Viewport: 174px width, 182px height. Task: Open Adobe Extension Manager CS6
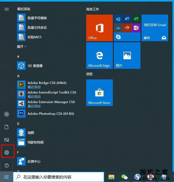[46, 104]
